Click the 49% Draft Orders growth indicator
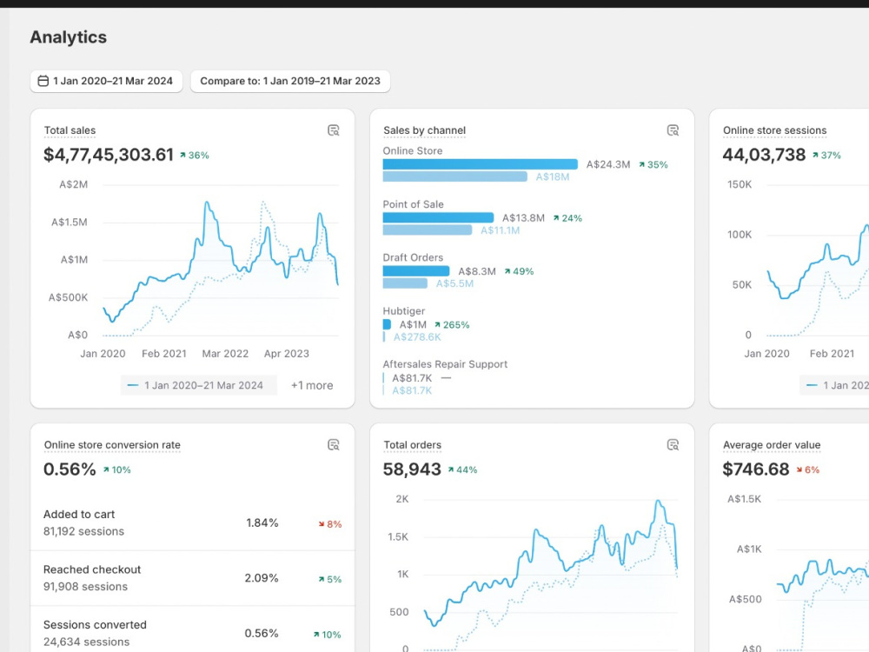The width and height of the screenshot is (869, 652). click(x=519, y=271)
